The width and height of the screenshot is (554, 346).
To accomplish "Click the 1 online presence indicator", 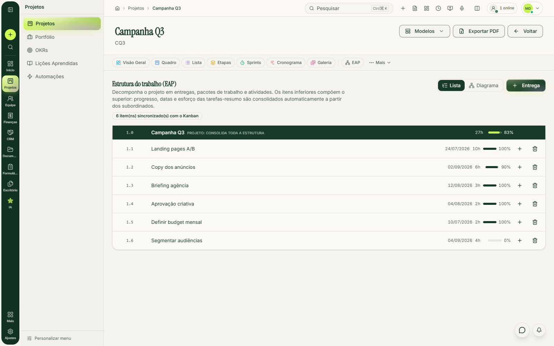I will (x=502, y=8).
